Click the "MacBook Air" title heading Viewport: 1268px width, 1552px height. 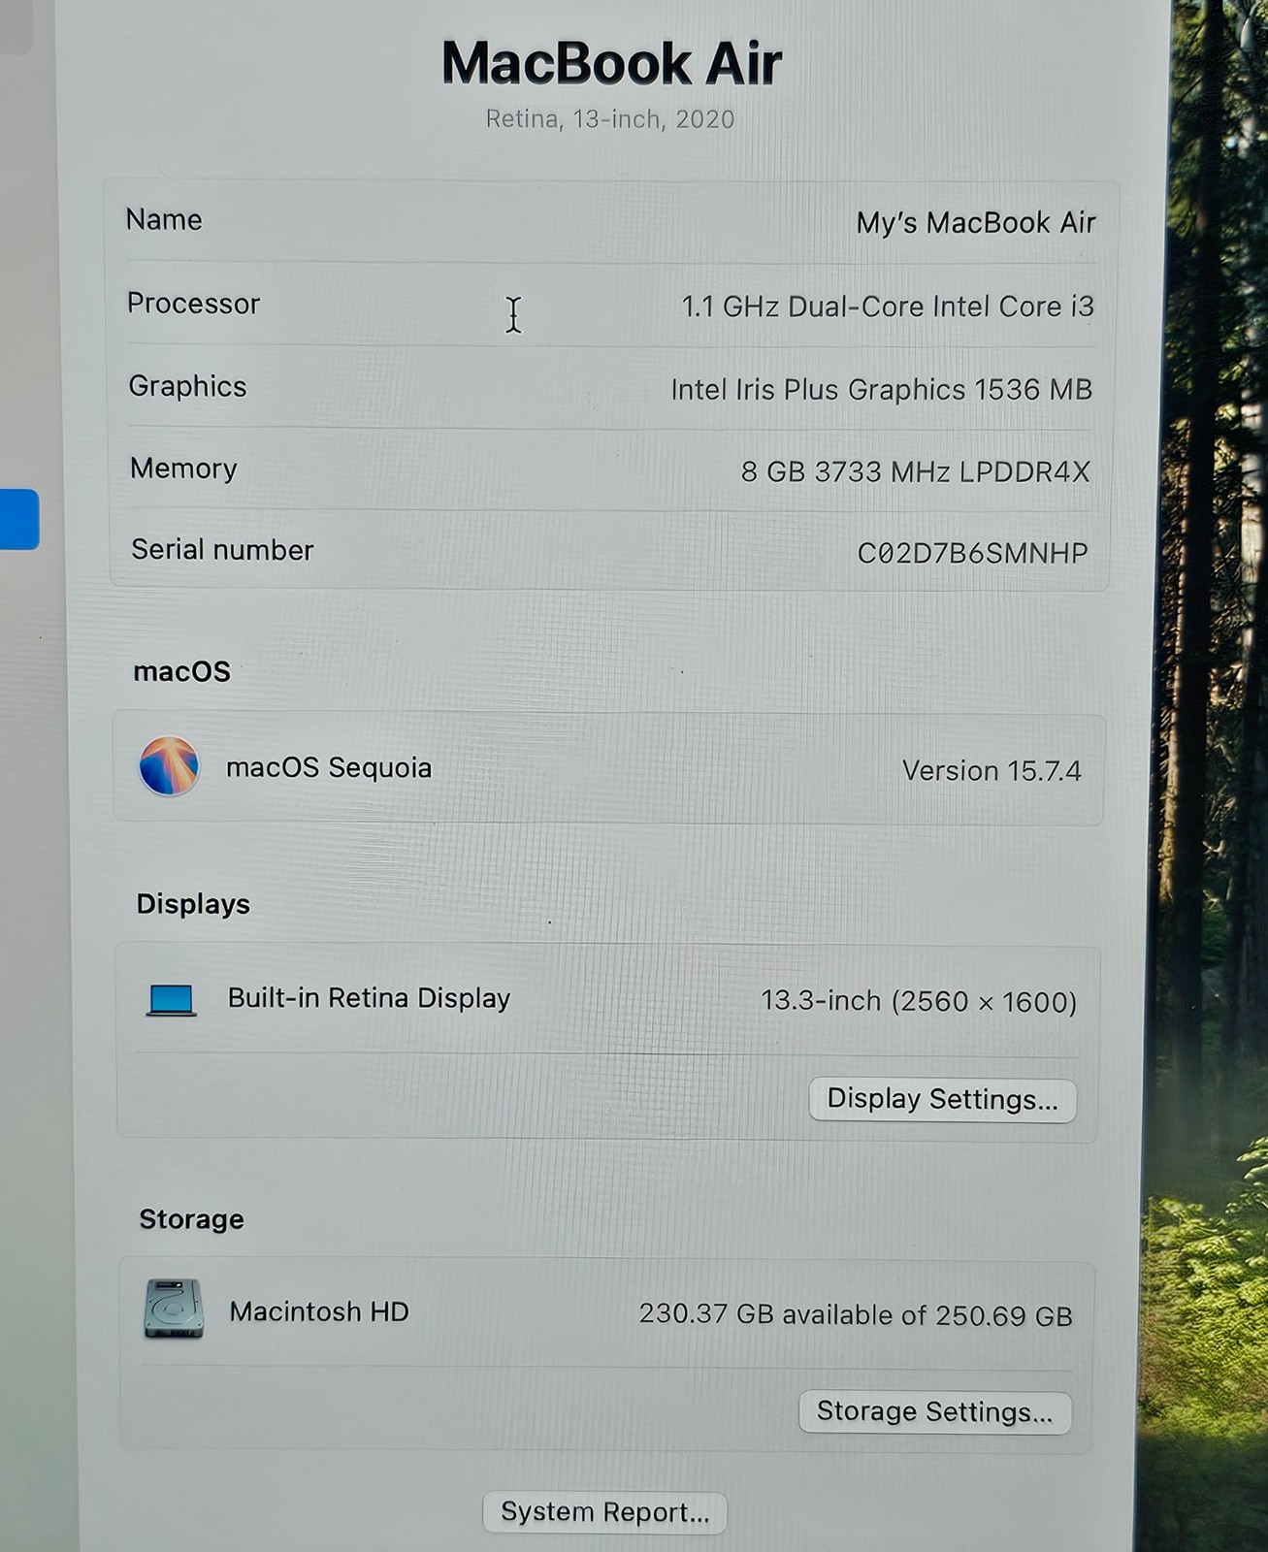pos(611,64)
